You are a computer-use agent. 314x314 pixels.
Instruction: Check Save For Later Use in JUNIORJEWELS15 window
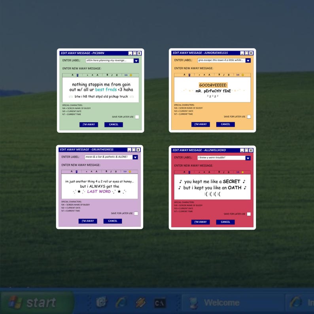pos(249,117)
